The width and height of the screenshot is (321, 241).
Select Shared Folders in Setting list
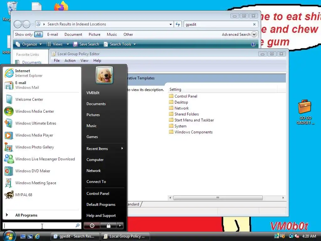point(184,114)
